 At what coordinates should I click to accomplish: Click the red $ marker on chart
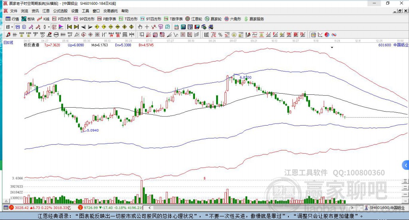click(204, 178)
